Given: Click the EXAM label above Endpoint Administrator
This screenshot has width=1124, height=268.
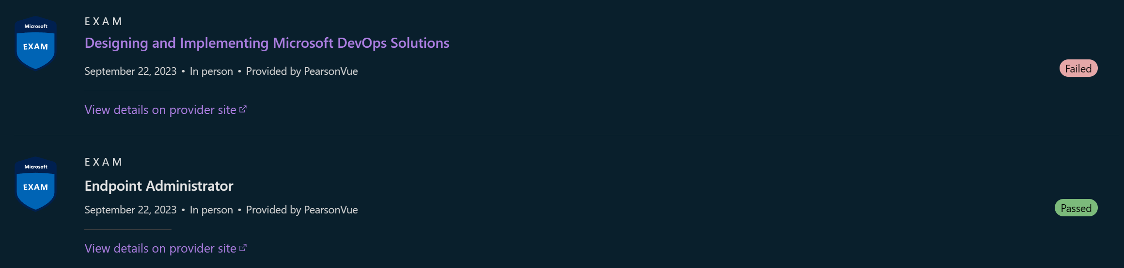Looking at the screenshot, I should click(103, 162).
